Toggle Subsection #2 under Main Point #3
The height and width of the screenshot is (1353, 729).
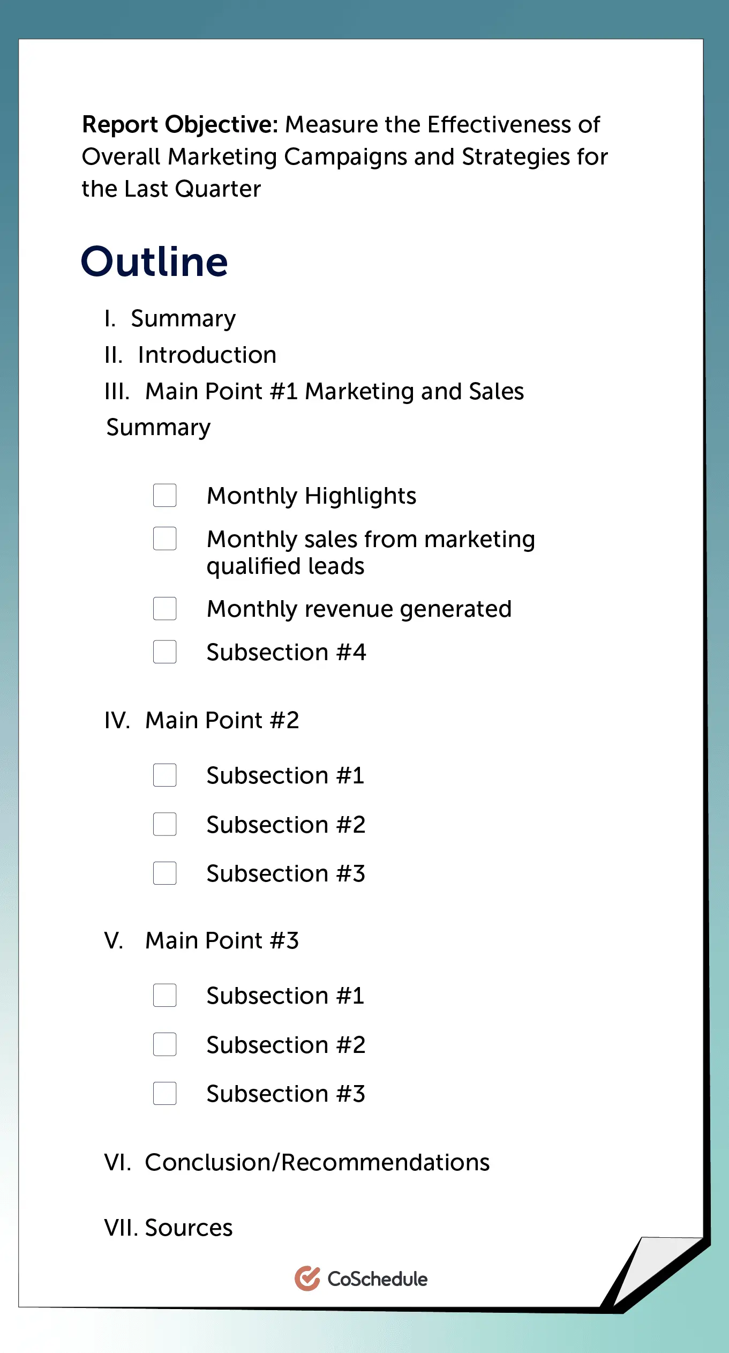[165, 1044]
